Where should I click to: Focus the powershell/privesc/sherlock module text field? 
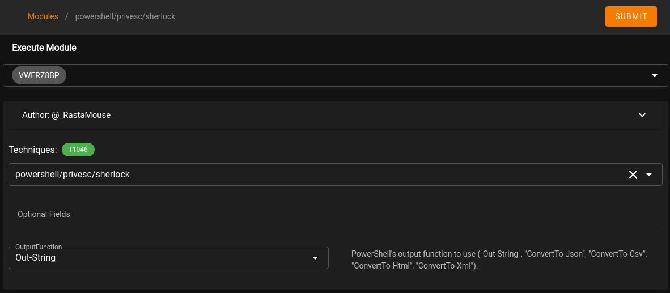click(x=283, y=175)
